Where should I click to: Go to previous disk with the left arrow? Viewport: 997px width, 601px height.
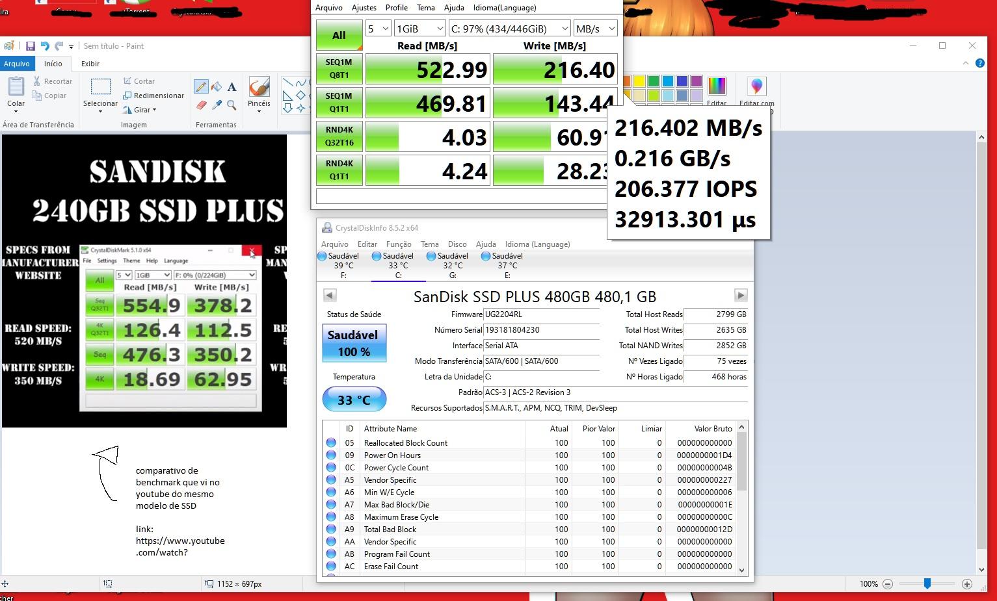tap(330, 295)
